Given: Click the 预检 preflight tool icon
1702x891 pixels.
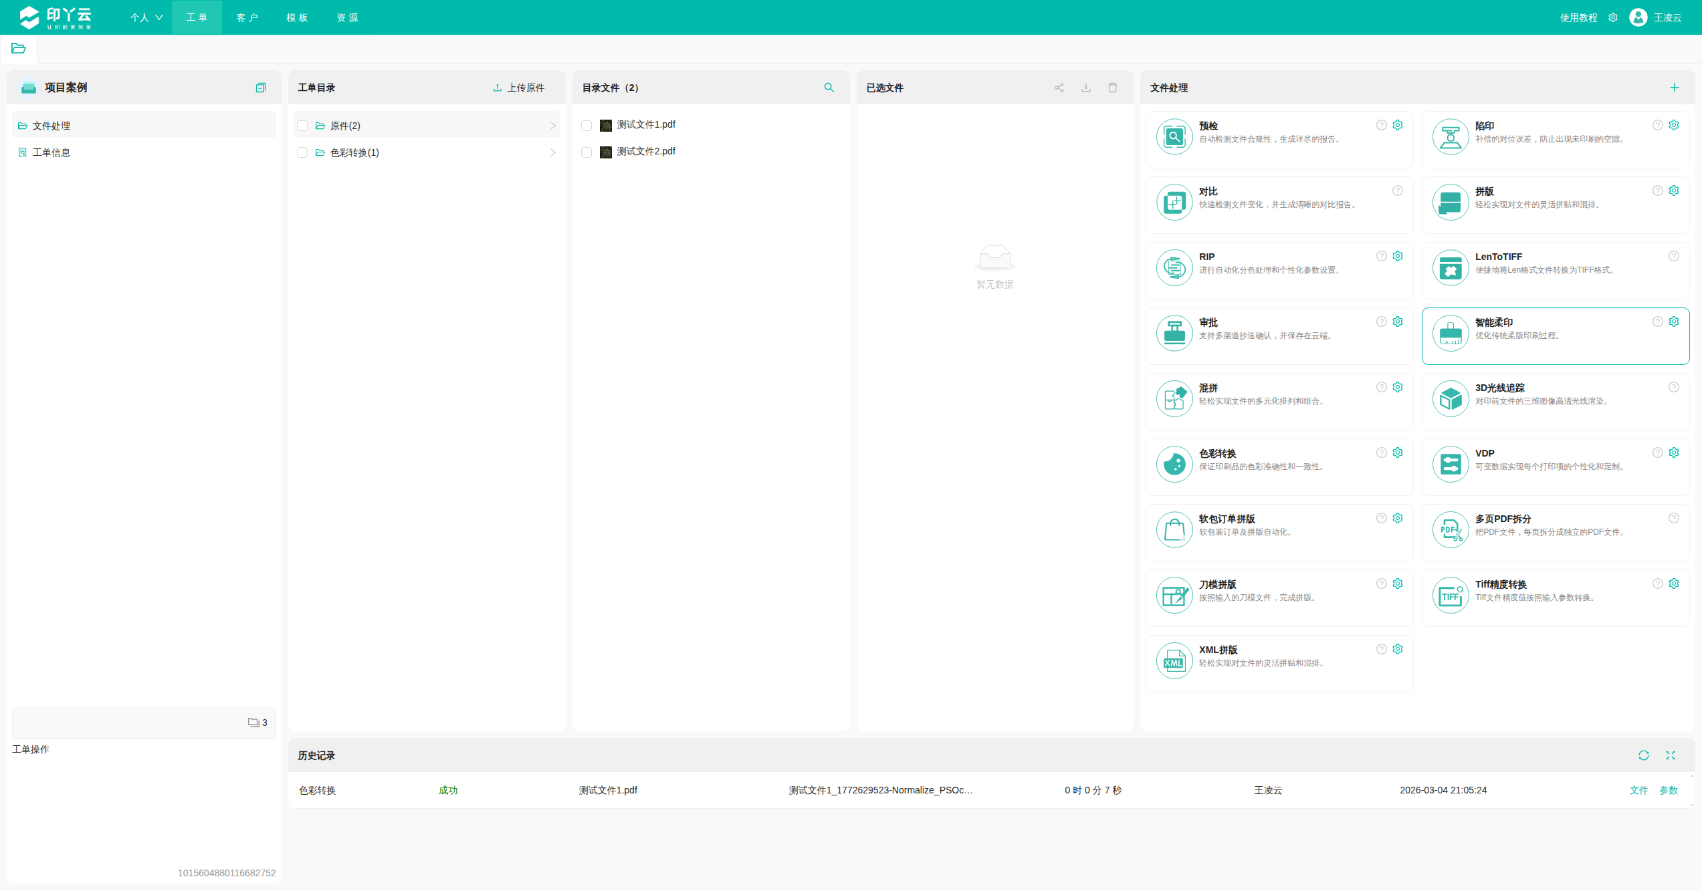Looking at the screenshot, I should pos(1174,136).
